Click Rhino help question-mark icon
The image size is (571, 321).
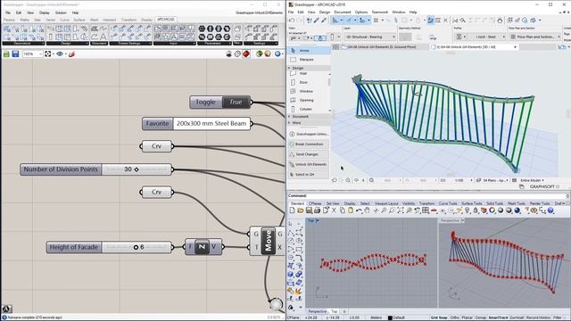pos(550,210)
